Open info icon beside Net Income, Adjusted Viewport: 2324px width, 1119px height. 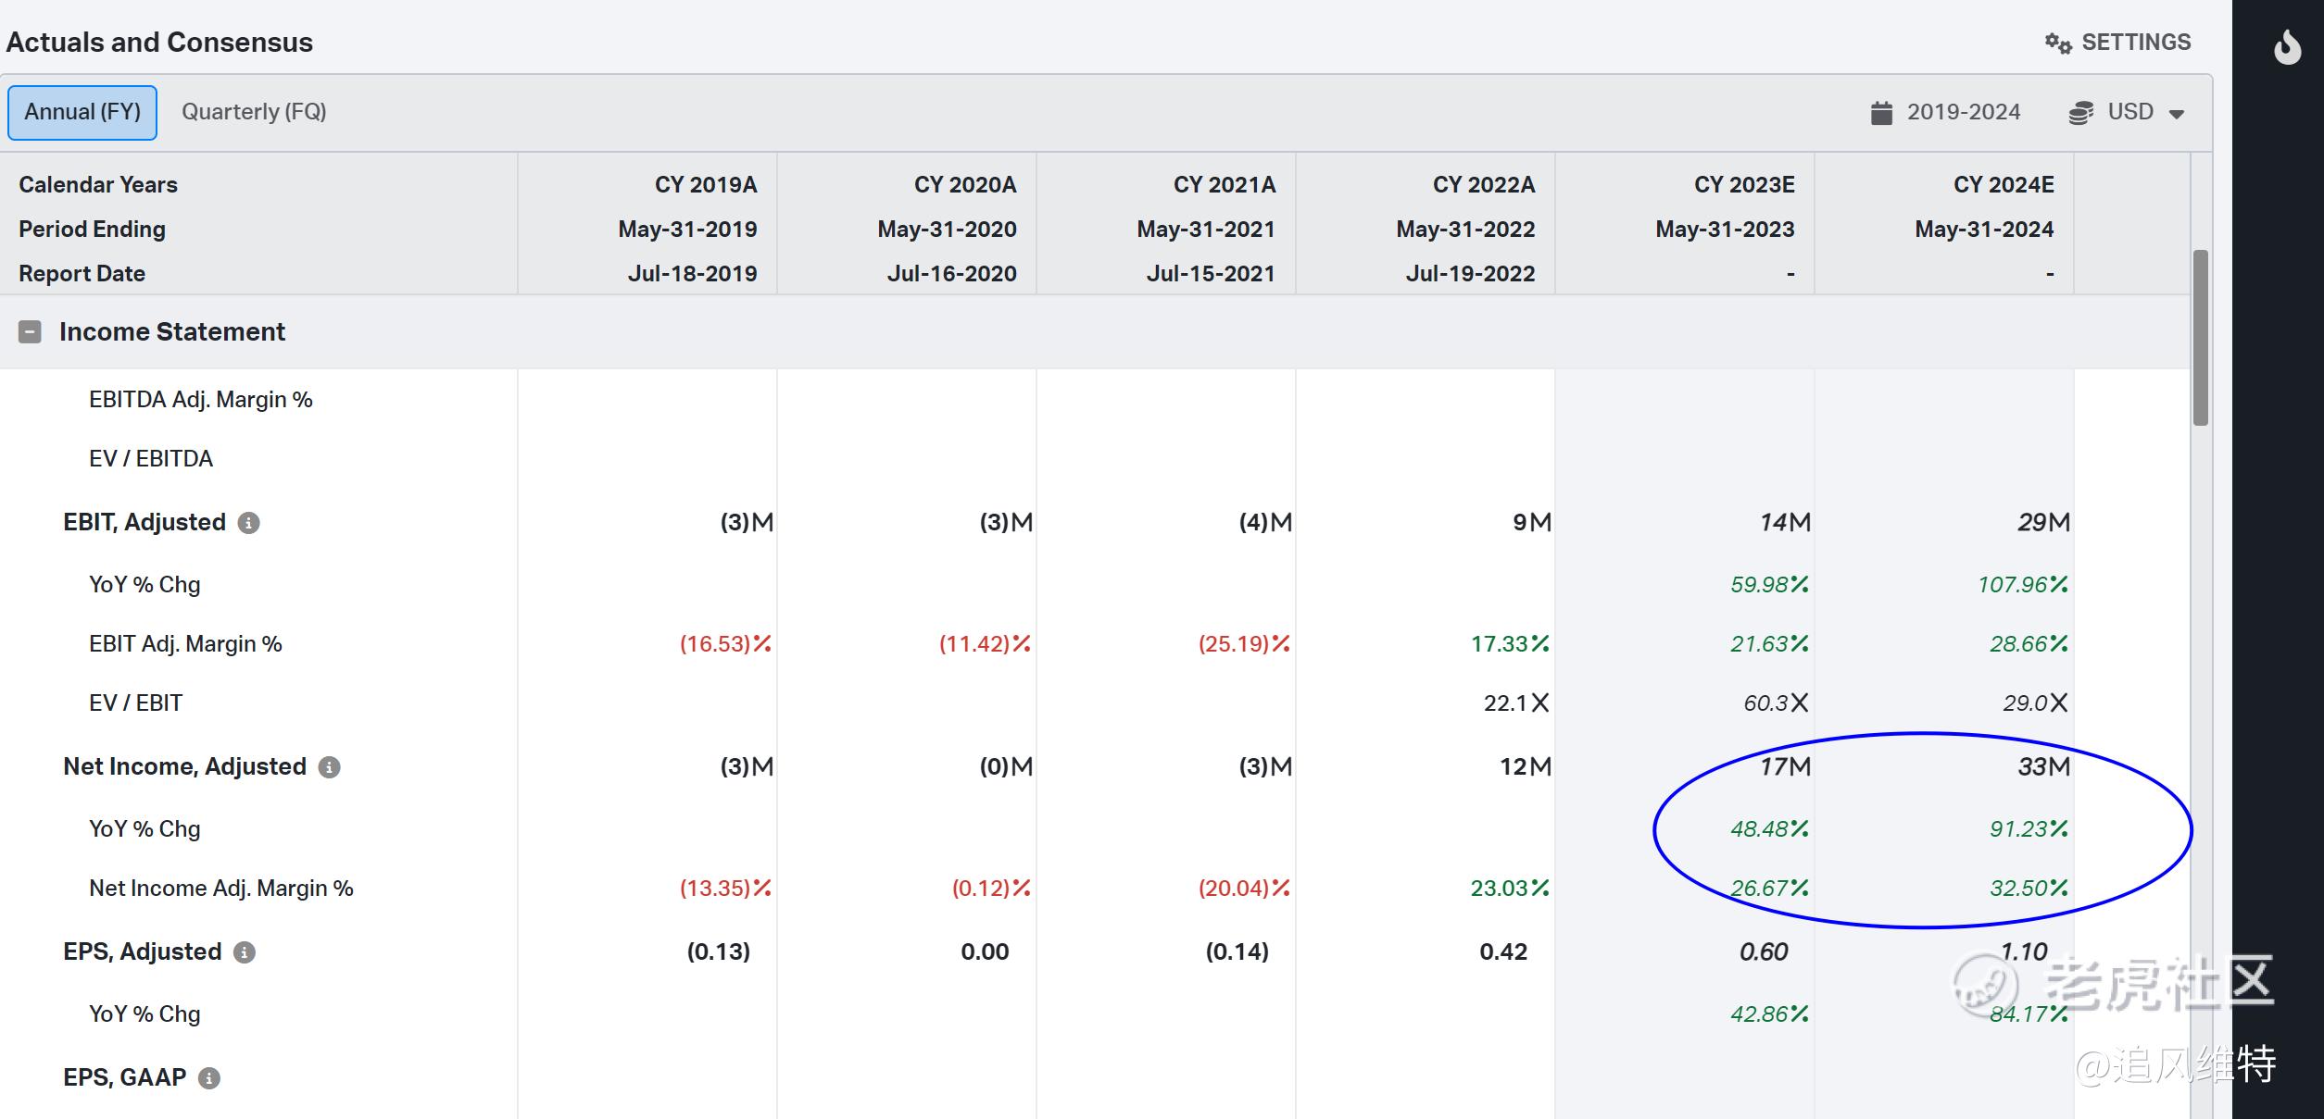tap(329, 767)
